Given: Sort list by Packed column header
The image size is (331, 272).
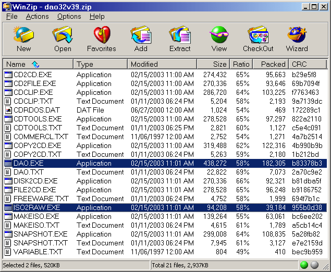Looking at the screenshot, I should coord(271,64).
